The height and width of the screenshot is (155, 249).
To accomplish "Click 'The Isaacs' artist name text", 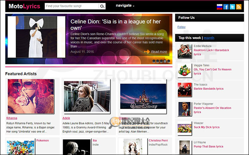I will point(201,85).
